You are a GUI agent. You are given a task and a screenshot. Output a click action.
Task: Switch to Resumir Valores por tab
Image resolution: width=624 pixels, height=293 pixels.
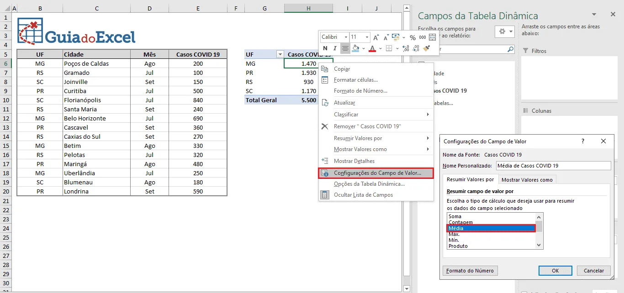[x=470, y=179]
